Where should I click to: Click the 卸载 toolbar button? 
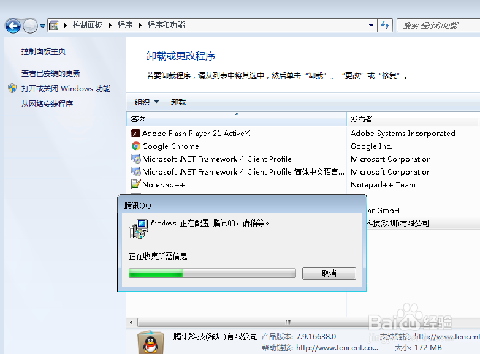[178, 102]
